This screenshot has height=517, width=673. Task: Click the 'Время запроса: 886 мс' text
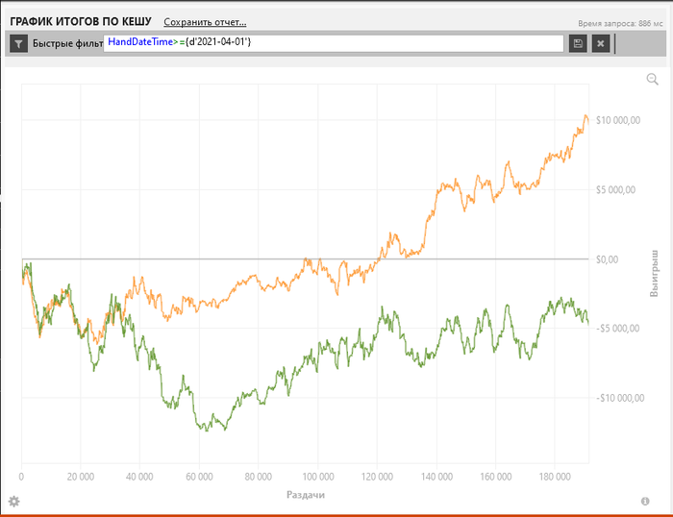(x=620, y=24)
